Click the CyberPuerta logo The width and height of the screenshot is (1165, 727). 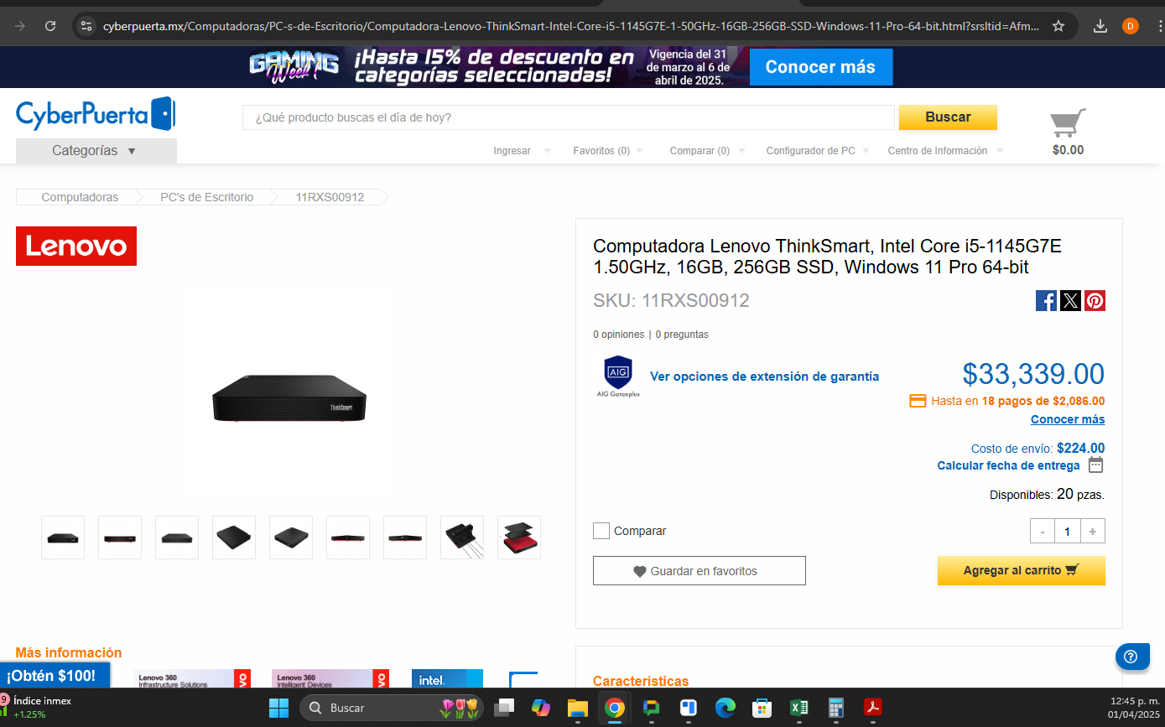(96, 113)
